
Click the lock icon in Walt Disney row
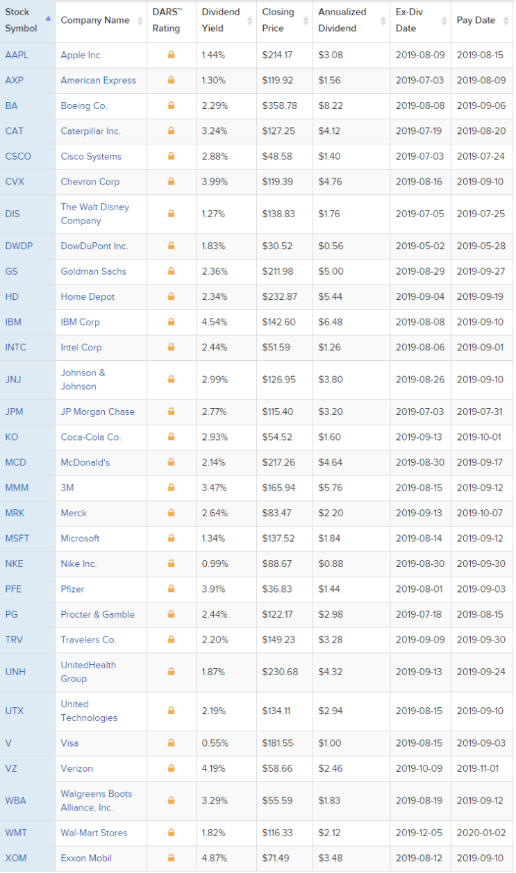(172, 214)
